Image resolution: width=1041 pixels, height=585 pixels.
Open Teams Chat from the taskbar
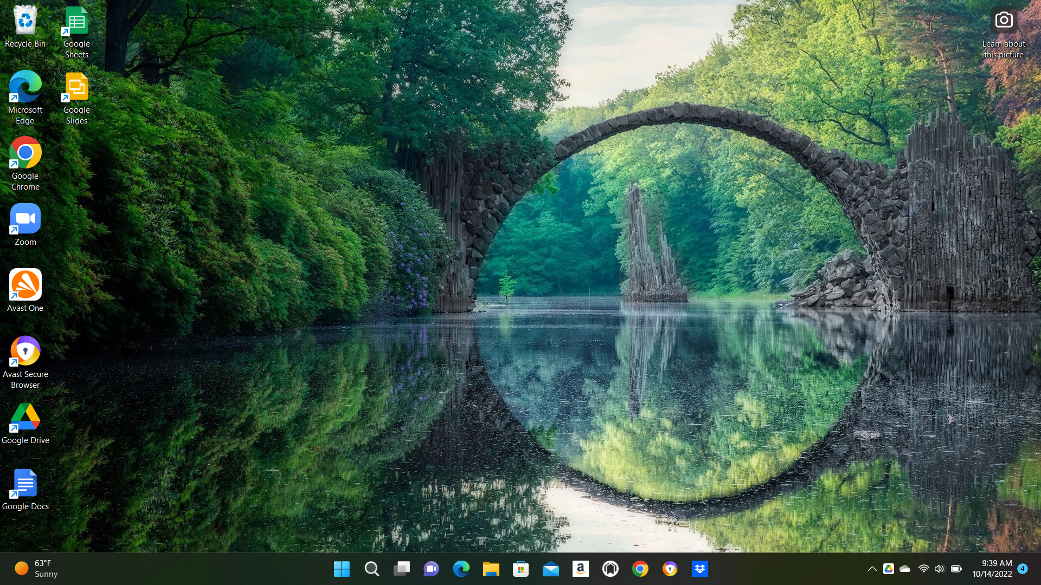click(431, 569)
